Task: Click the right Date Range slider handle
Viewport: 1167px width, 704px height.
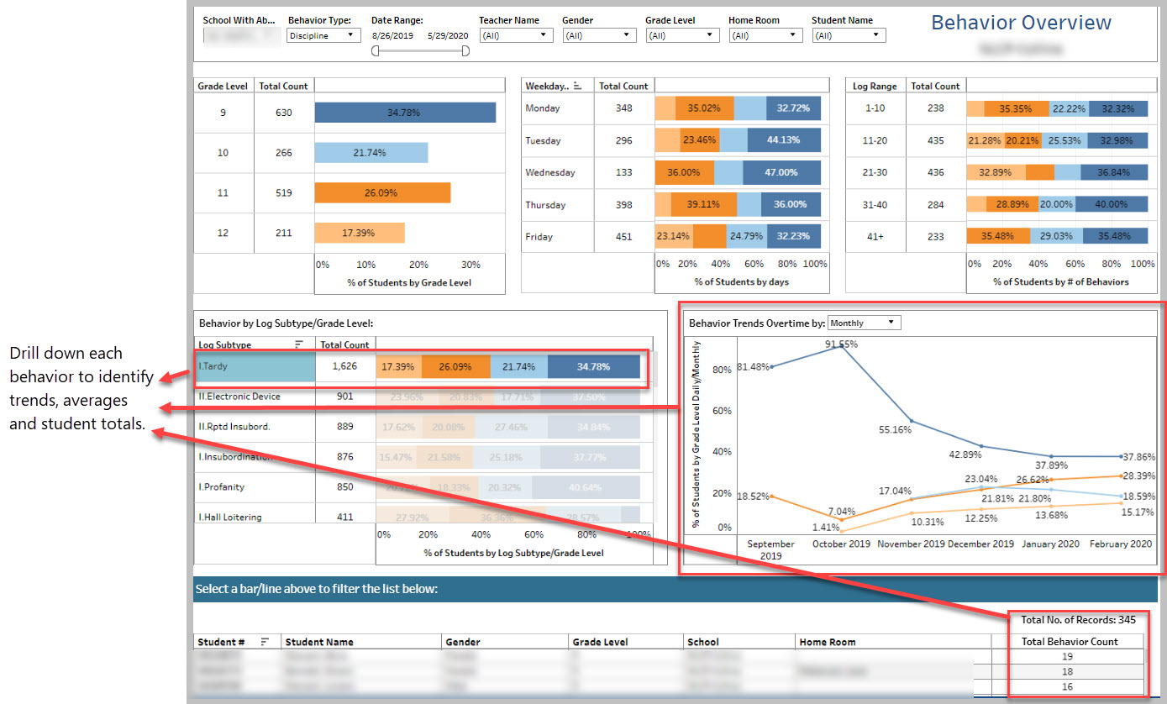Action: (x=465, y=51)
